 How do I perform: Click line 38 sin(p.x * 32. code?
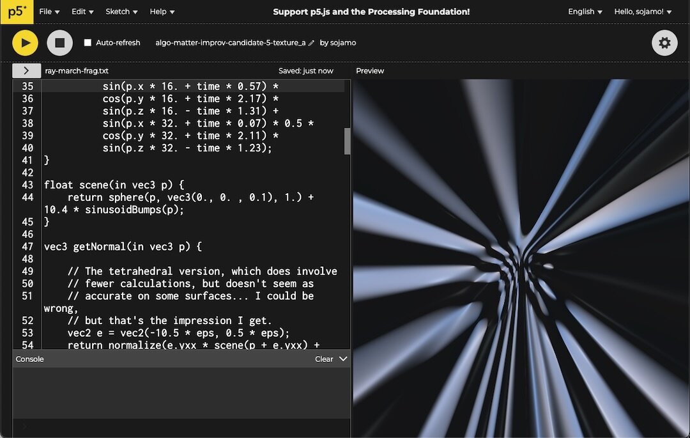point(208,123)
